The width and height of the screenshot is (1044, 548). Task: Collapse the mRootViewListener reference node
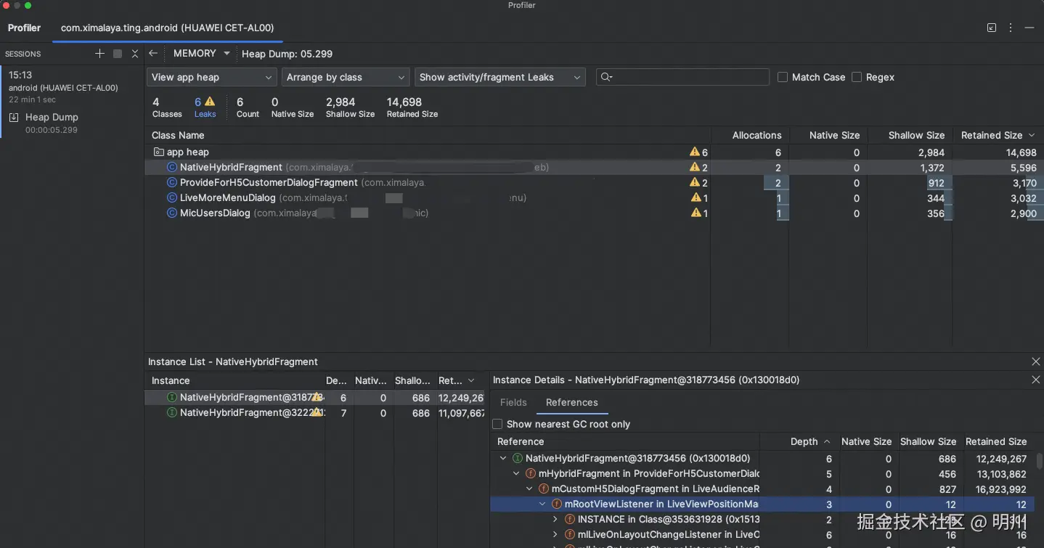542,504
